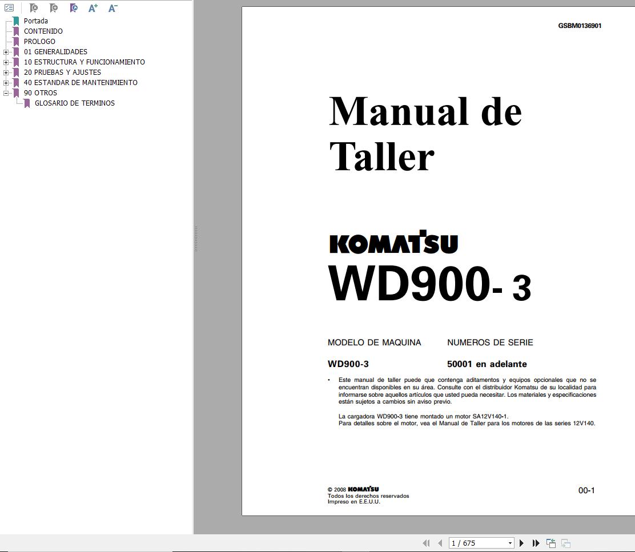
Task: Click the large Komatsu logo on the page
Action: (393, 242)
